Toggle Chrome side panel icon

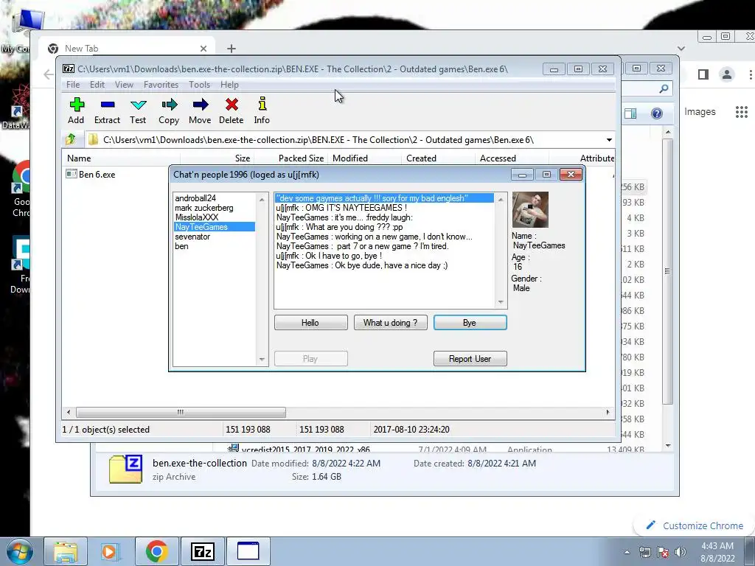pos(703,74)
